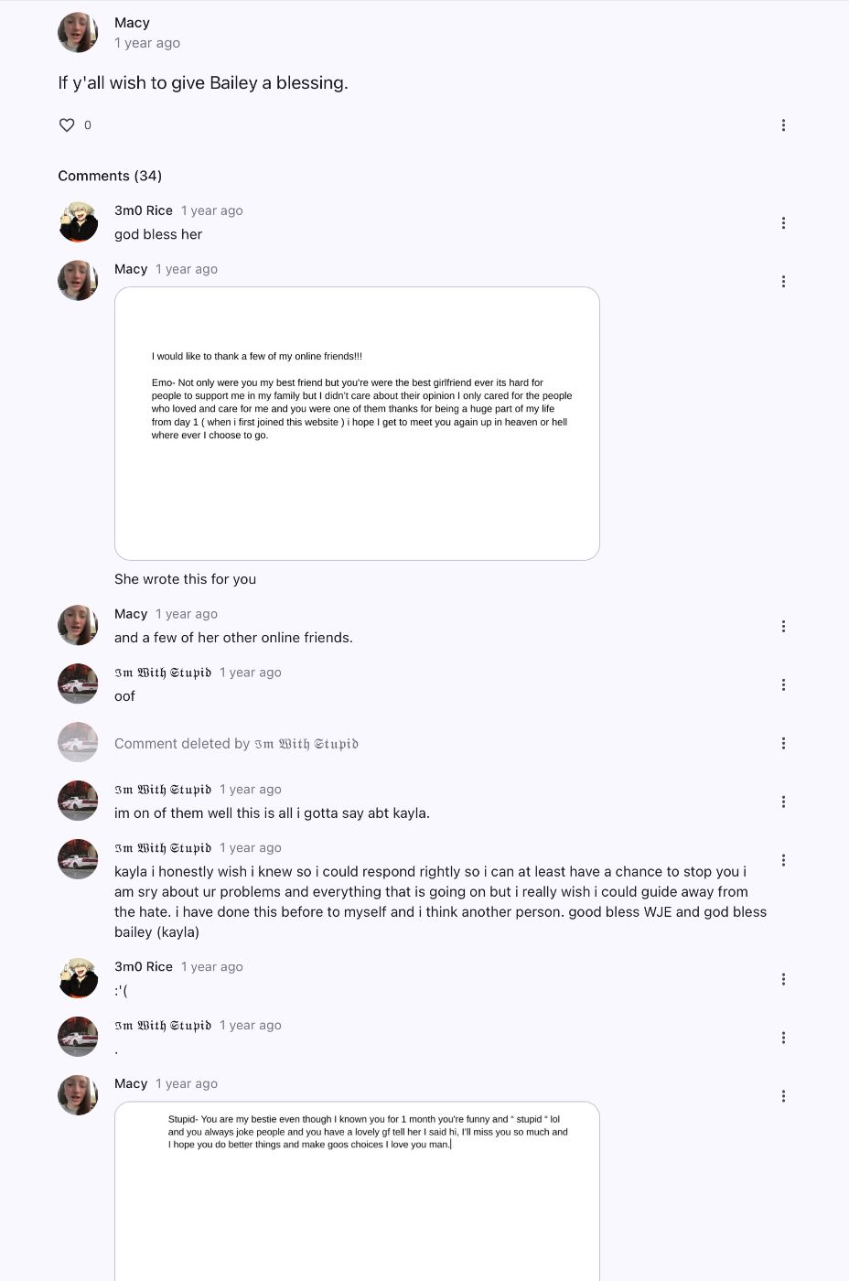Like Macy's post with the heart icon
849x1281 pixels.
pyautogui.click(x=67, y=125)
